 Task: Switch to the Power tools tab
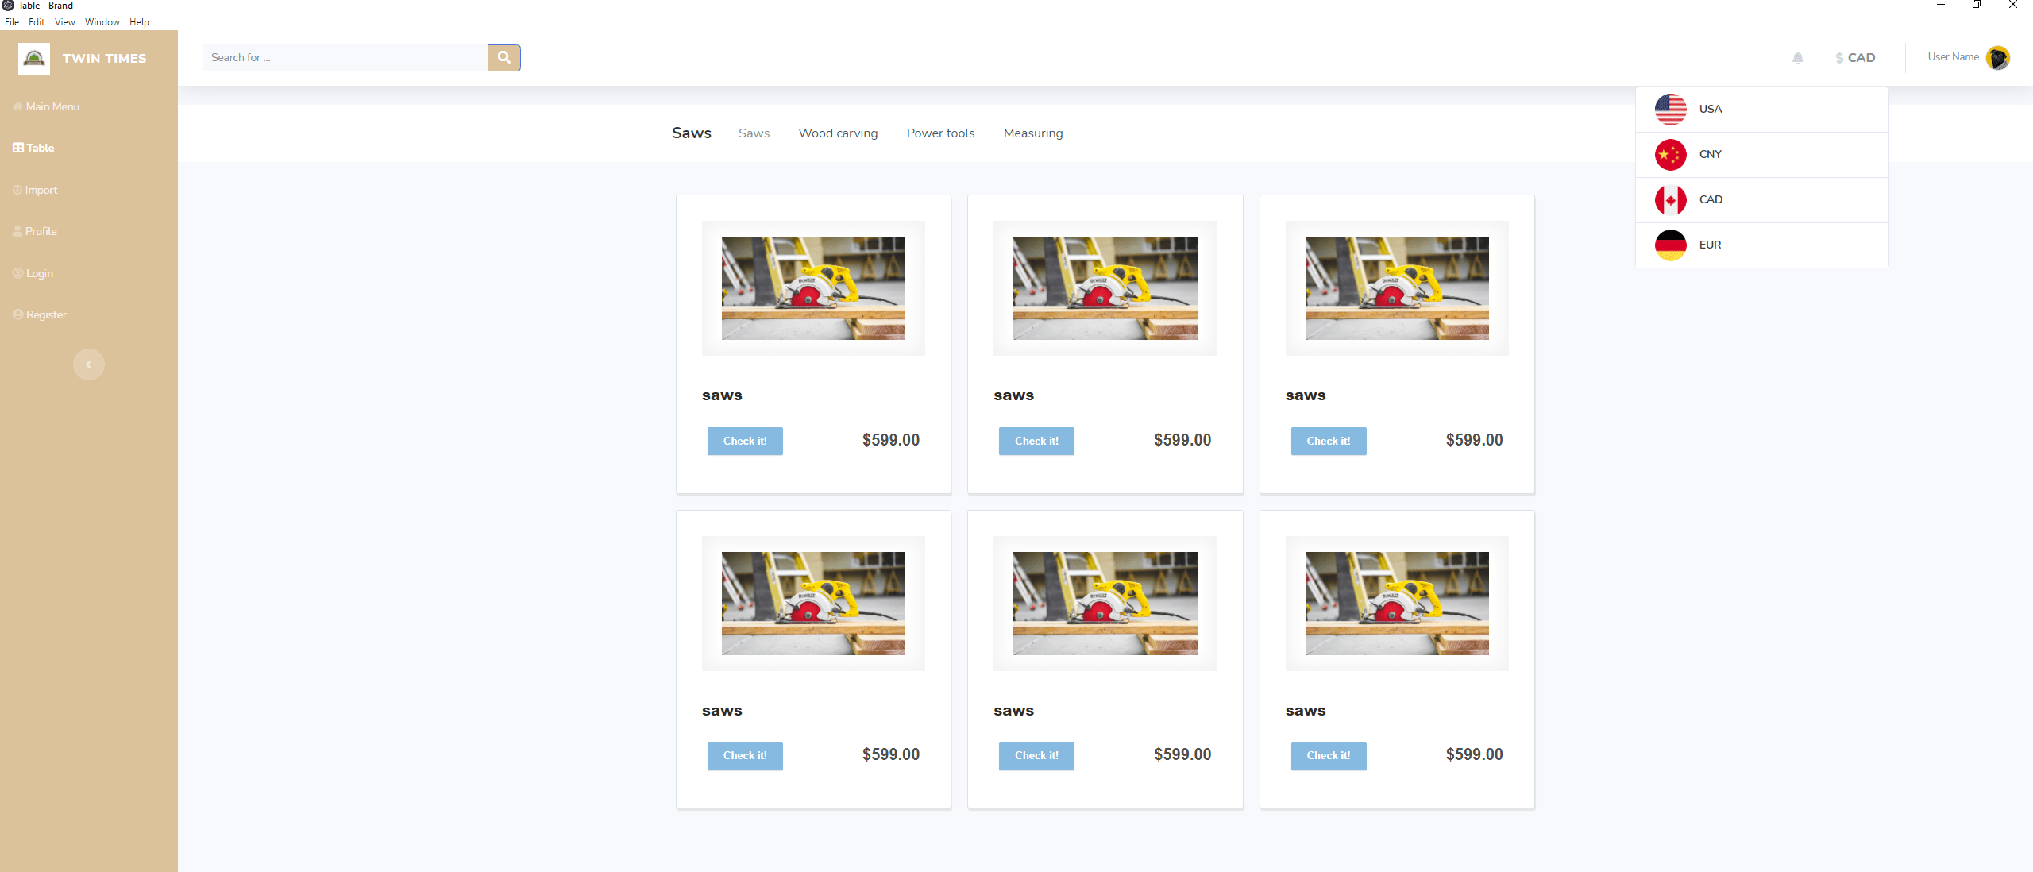click(x=940, y=133)
